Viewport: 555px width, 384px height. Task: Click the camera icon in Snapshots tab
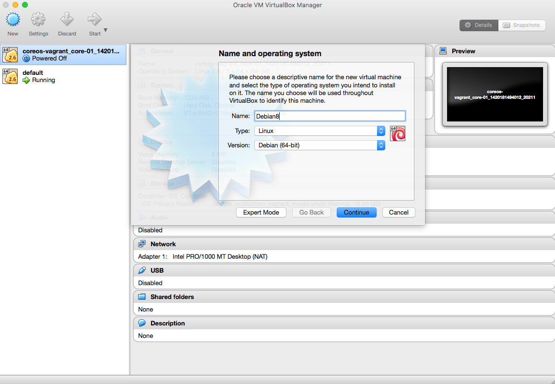pyautogui.click(x=507, y=25)
